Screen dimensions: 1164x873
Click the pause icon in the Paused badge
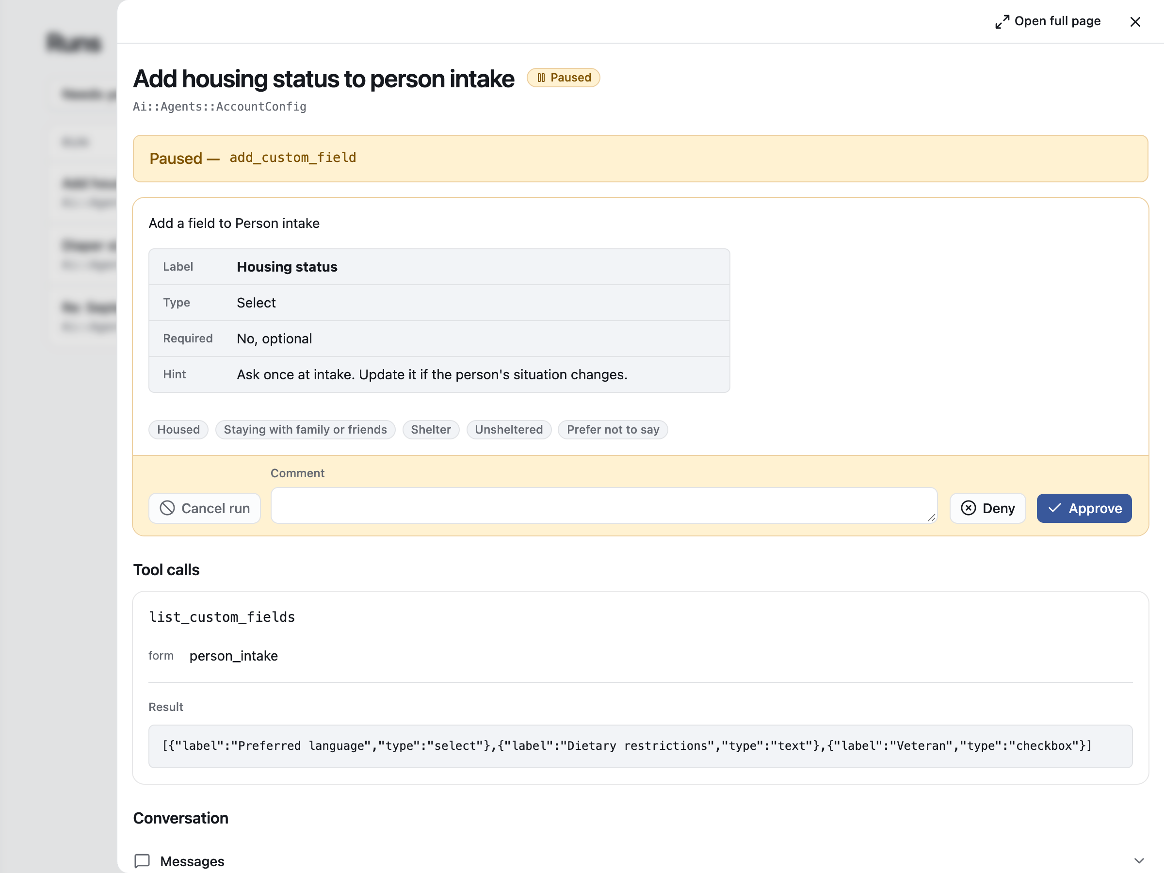click(x=541, y=78)
